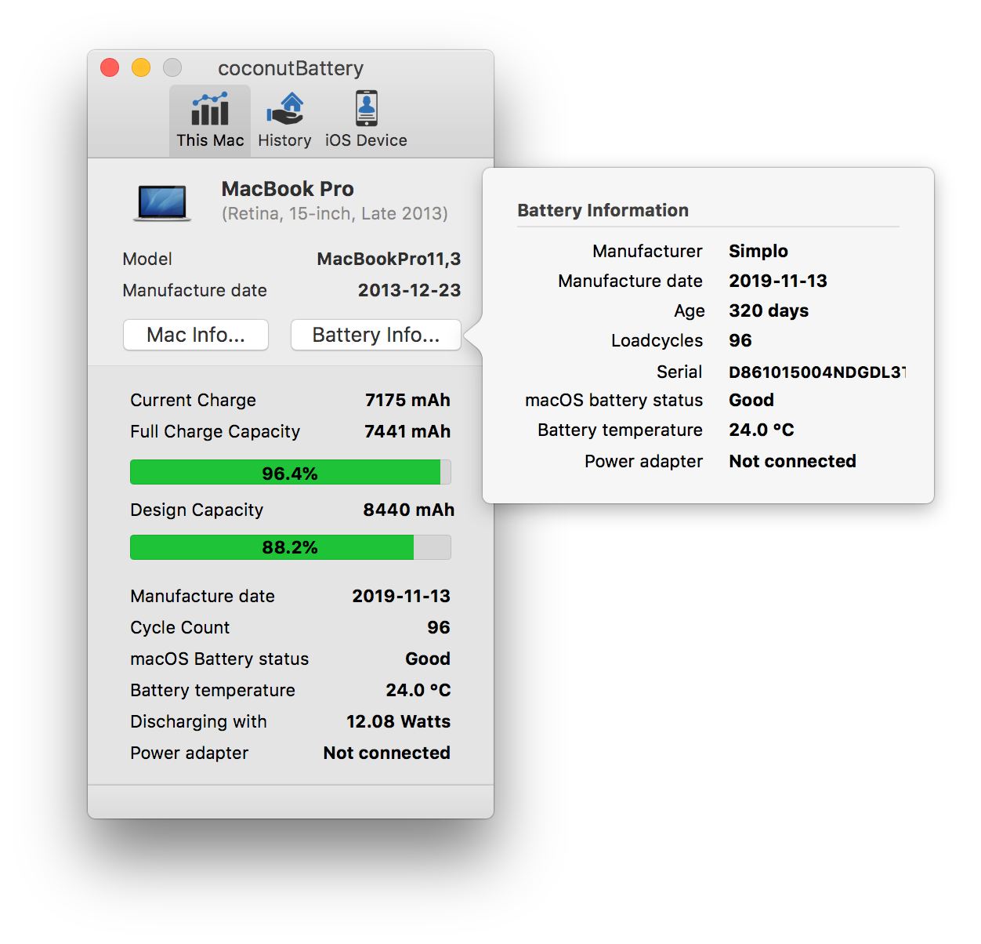Minimize window using the yellow button

tap(141, 68)
